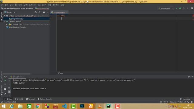Open the VCS menu
194x109 pixels.
(x=49, y=5)
